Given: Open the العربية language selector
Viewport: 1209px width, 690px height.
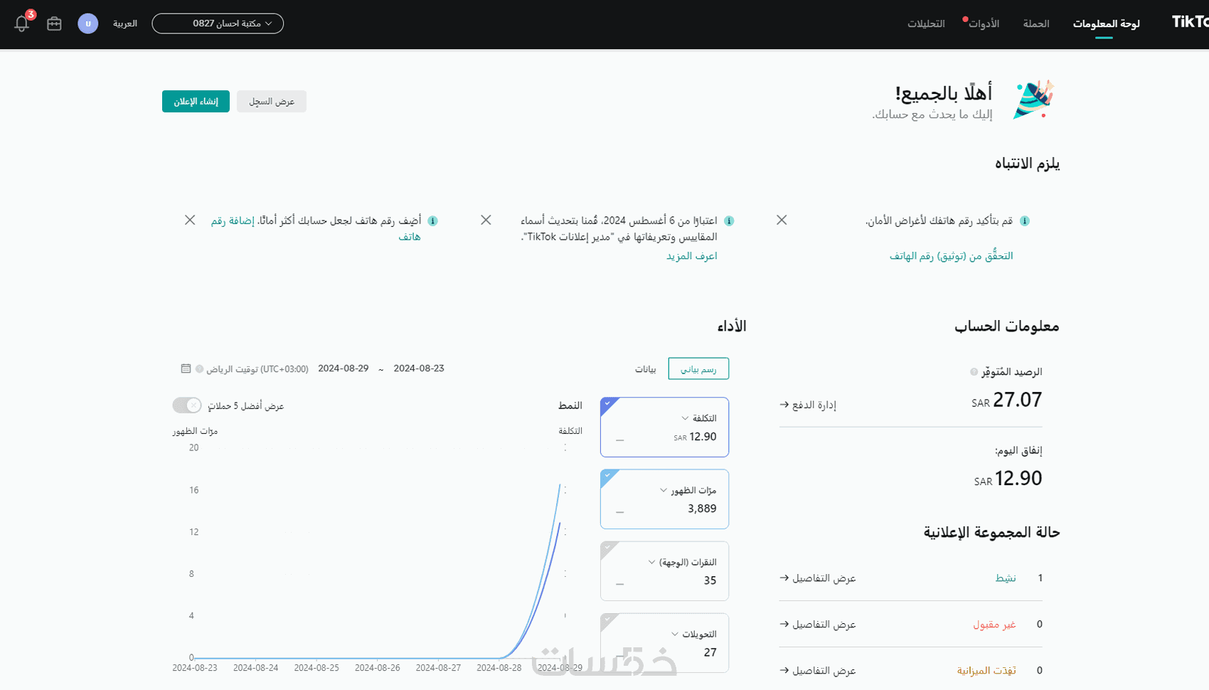Looking at the screenshot, I should (x=125, y=23).
